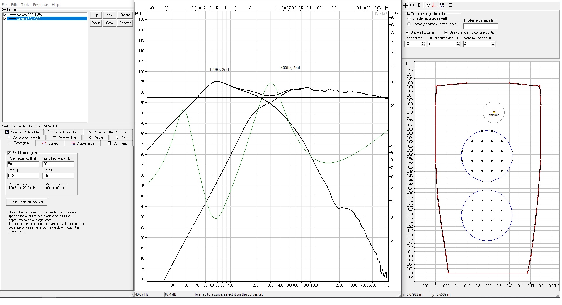Click the x=0.07933 m status readout
This screenshot has height=305, width=562.
pyautogui.click(x=413, y=294)
